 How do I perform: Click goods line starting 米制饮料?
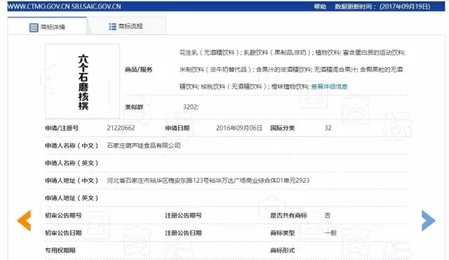[x=291, y=70]
